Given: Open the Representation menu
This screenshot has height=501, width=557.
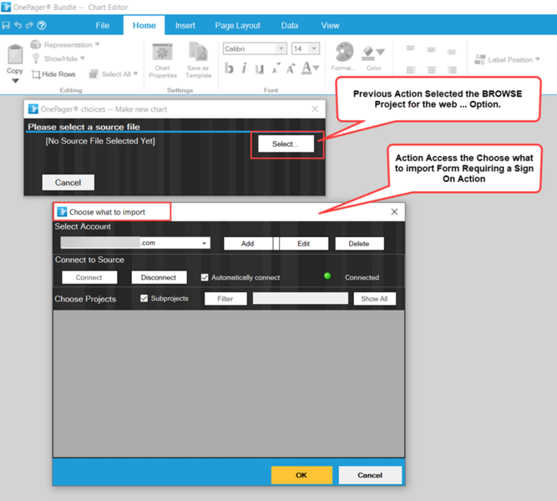Looking at the screenshot, I should tap(65, 45).
